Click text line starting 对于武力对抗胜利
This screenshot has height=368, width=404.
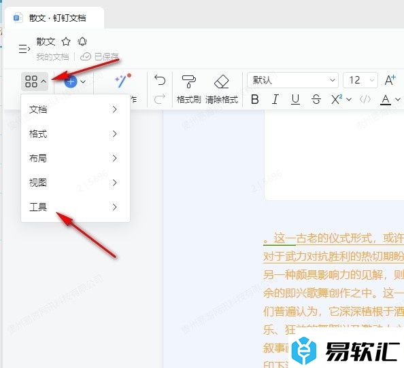[333, 257]
